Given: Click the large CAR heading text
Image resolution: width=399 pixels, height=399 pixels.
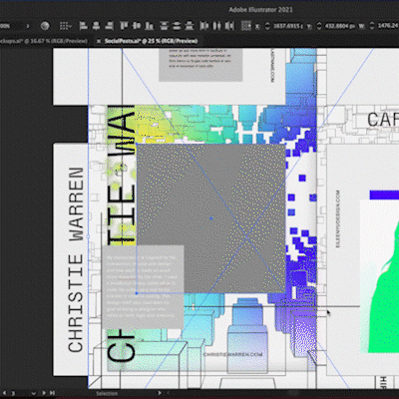Looking at the screenshot, I should tap(383, 120).
